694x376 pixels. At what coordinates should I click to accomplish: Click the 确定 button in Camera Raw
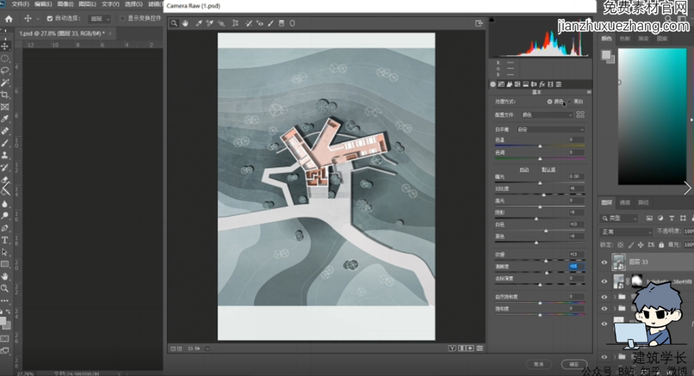point(573,364)
